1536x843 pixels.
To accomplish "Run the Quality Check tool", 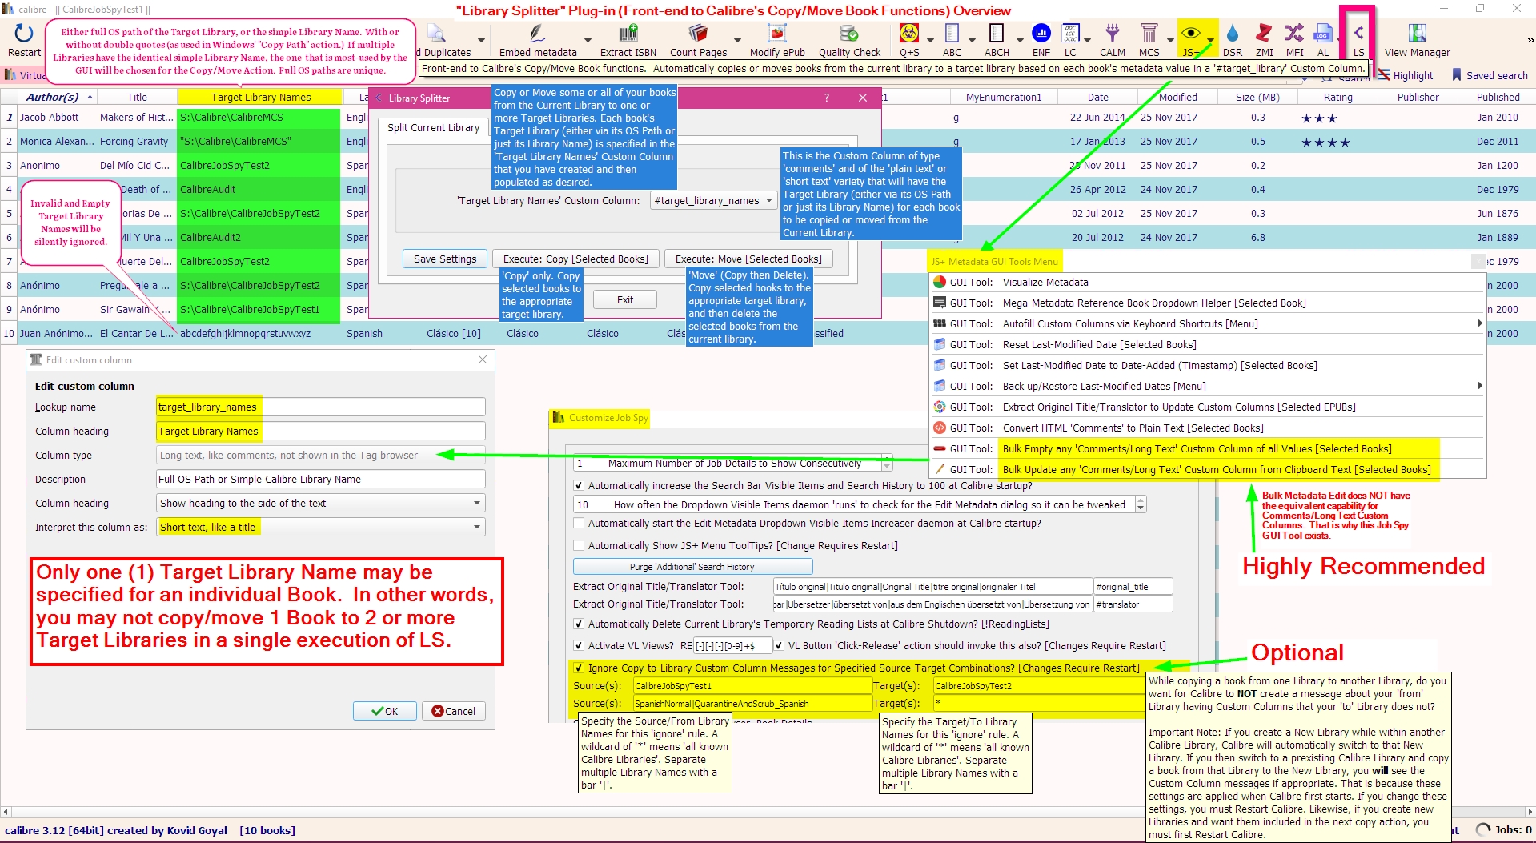I will tap(849, 34).
